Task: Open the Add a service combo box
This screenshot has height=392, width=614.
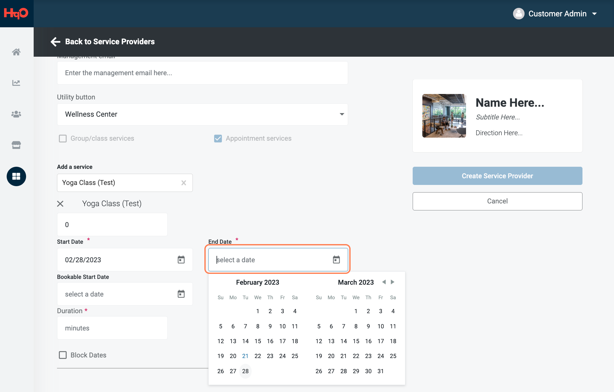Action: pyautogui.click(x=125, y=183)
